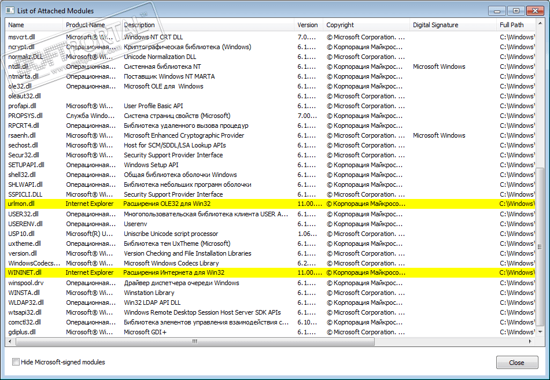550x380 pixels.
Task: Select the ntdll.dll row
Action: coord(270,67)
